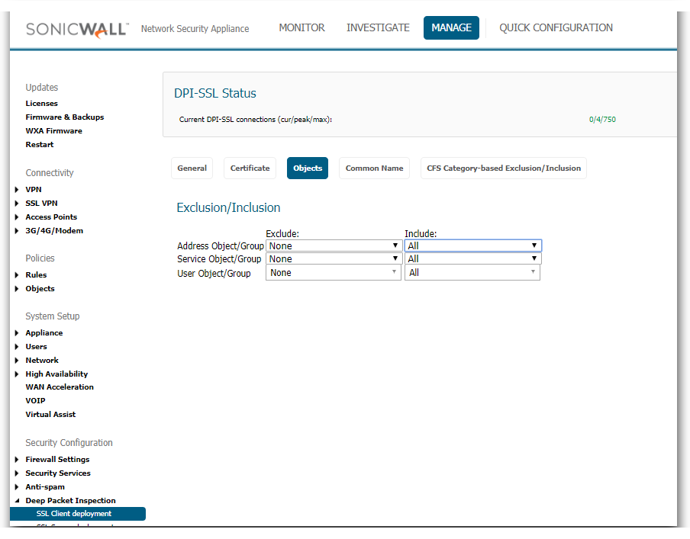Viewport: 690px width, 539px height.
Task: Open Service Object/Group Exclude dropdown
Action: point(334,258)
